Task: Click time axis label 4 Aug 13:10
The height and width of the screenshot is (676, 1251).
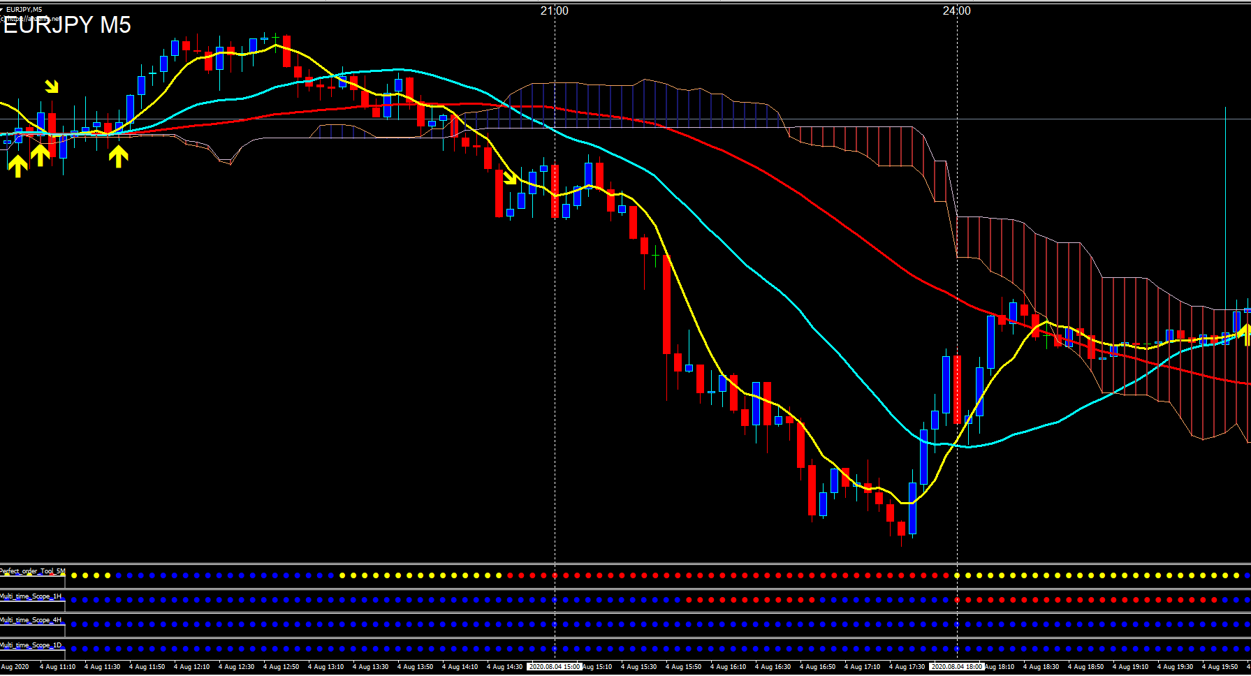Action: click(325, 667)
